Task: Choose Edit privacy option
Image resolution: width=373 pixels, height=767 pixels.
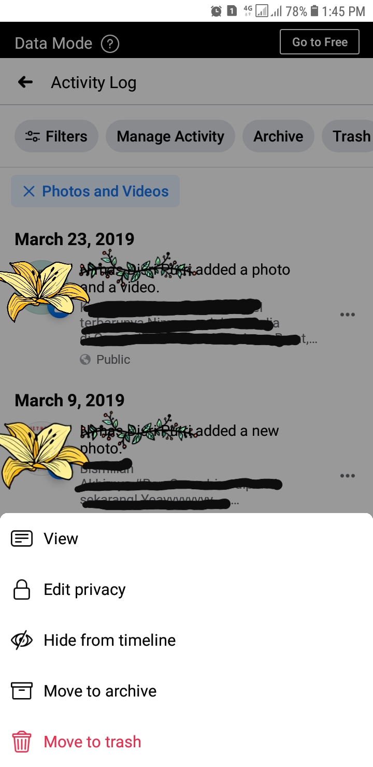Action: [187, 590]
